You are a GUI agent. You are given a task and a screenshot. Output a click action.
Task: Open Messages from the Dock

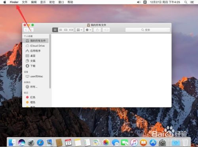pyautogui.click(x=115, y=143)
